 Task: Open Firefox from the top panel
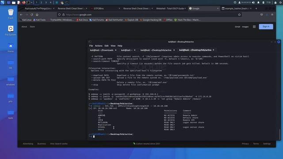click(x=23, y=3)
